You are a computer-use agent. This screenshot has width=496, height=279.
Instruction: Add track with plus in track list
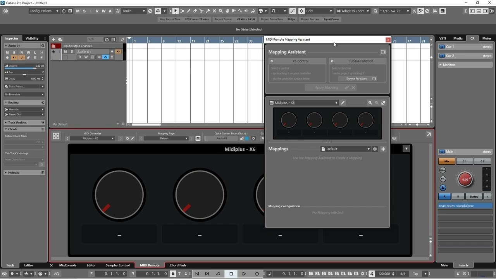(54, 40)
